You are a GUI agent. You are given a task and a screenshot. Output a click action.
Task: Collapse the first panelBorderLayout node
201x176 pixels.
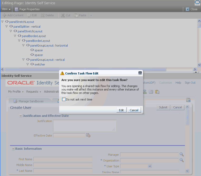(15, 36)
